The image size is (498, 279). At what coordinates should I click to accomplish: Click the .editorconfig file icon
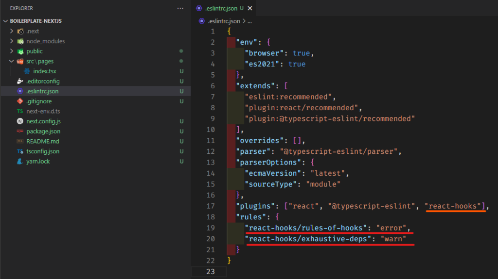coord(20,81)
